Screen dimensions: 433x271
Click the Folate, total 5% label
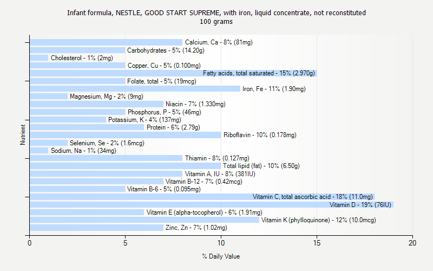[x=161, y=81]
